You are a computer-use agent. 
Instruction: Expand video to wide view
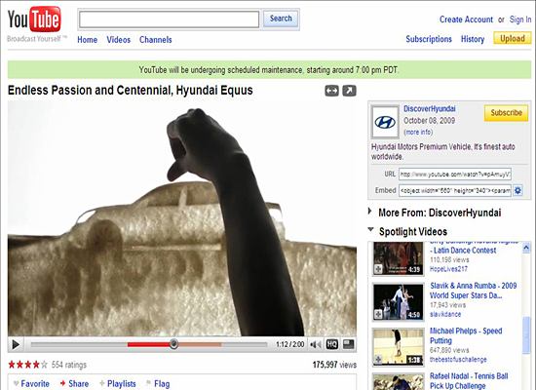coord(331,91)
